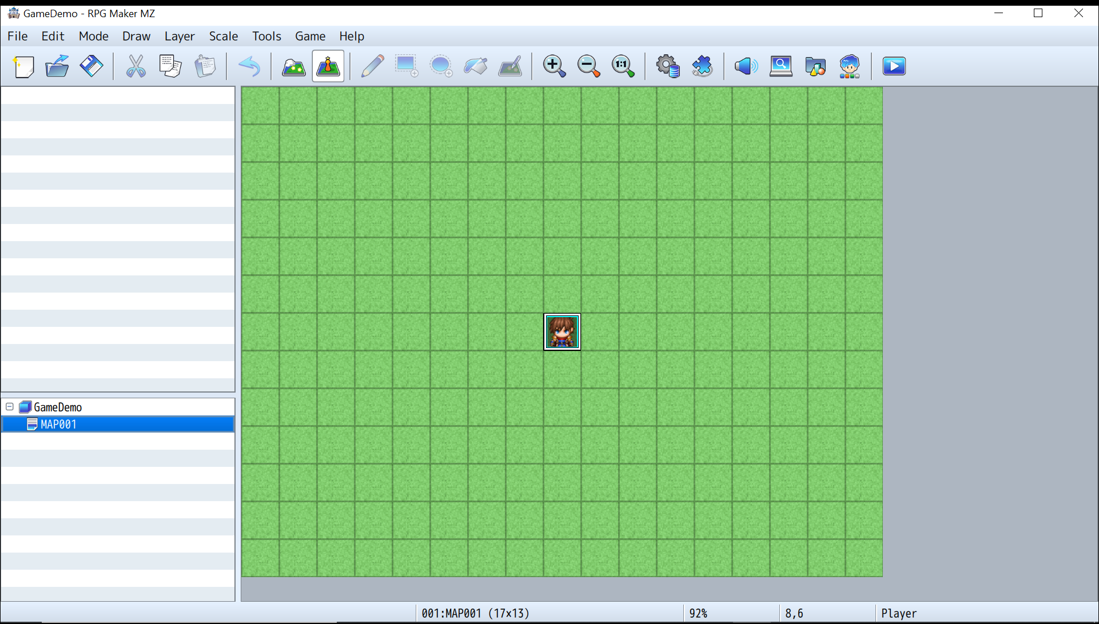
Task: Close the RPG Maker MZ window
Action: tap(1078, 13)
